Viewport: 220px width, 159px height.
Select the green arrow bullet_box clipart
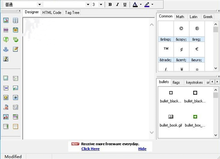(x=195, y=120)
